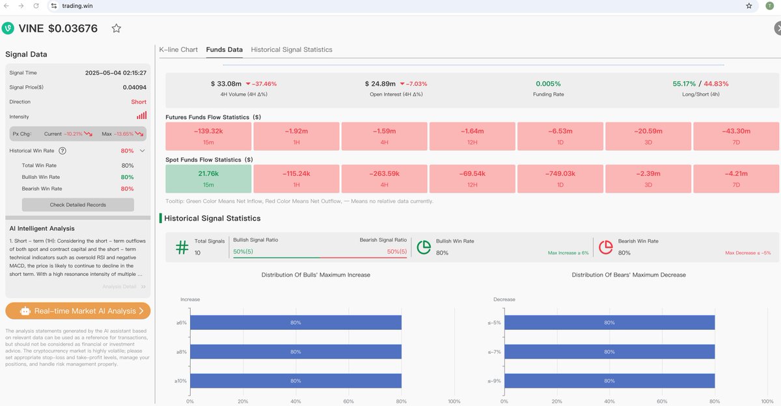Bookmark this page with the star icon
This screenshot has width=781, height=406.
[x=749, y=6]
